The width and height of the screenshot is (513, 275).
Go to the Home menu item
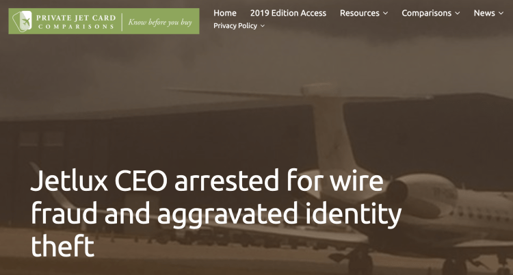(x=225, y=13)
